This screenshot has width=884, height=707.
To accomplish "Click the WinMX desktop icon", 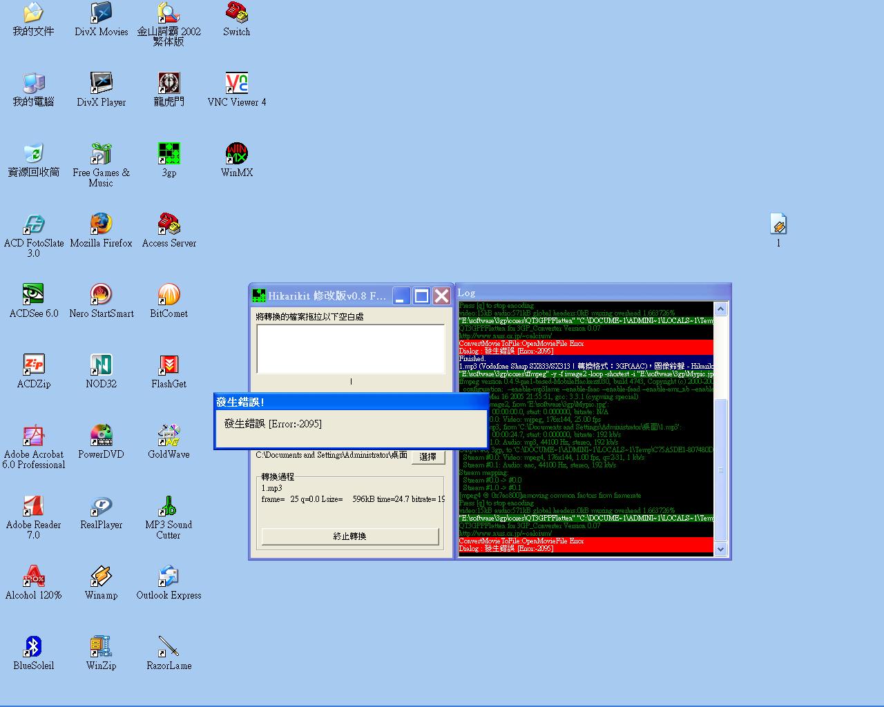I will coord(236,154).
